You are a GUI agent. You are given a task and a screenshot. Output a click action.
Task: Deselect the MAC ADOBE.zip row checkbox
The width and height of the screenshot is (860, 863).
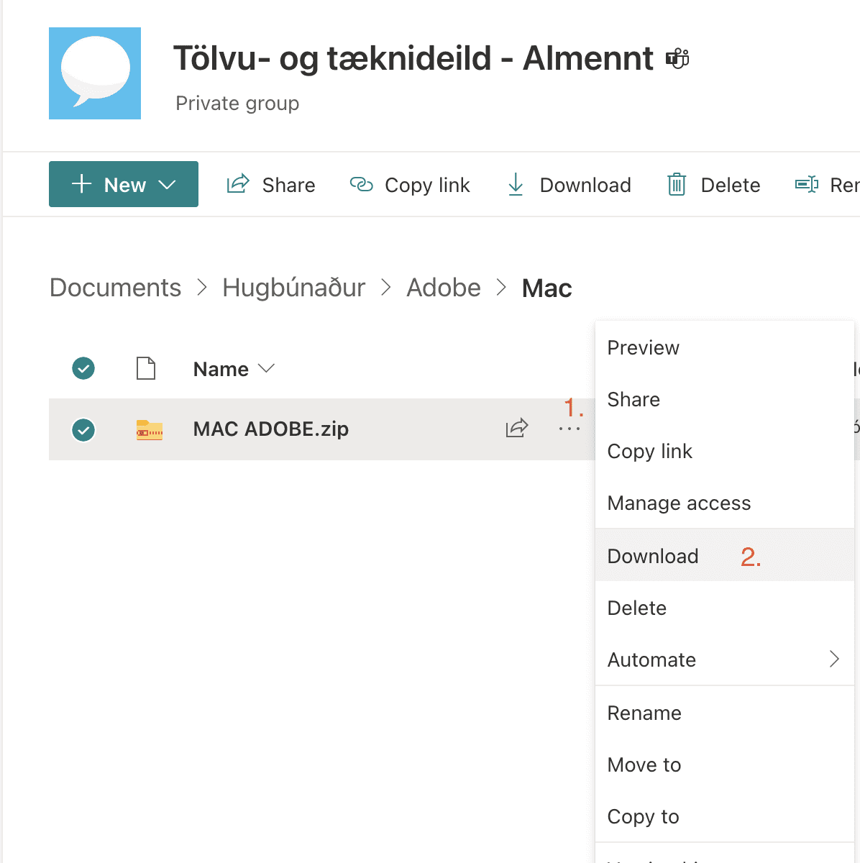pos(83,430)
